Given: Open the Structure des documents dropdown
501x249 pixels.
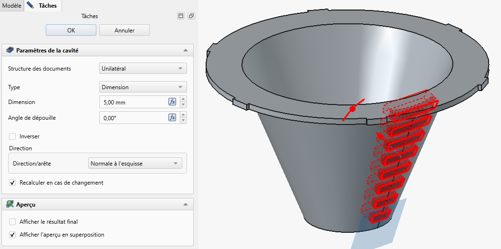Looking at the screenshot, I should coord(143,68).
